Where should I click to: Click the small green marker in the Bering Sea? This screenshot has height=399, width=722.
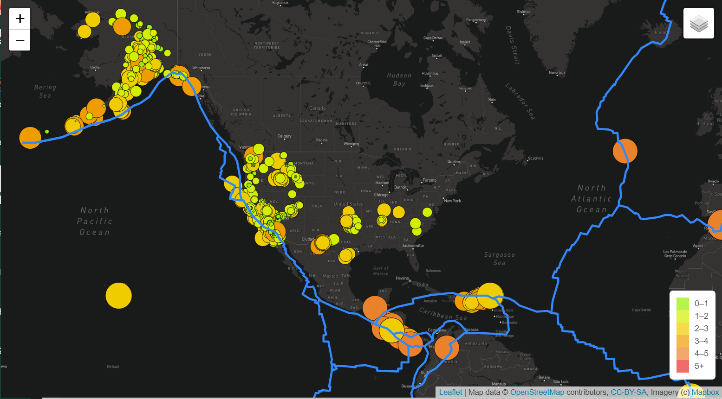(x=47, y=132)
